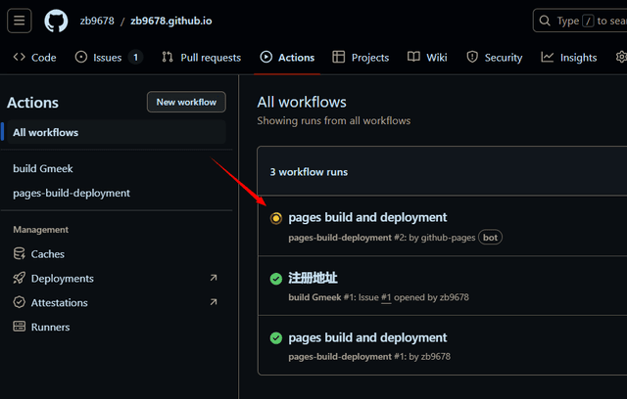Open the running pages build and deployment run
Viewport: 627px width, 399px height.
(367, 217)
